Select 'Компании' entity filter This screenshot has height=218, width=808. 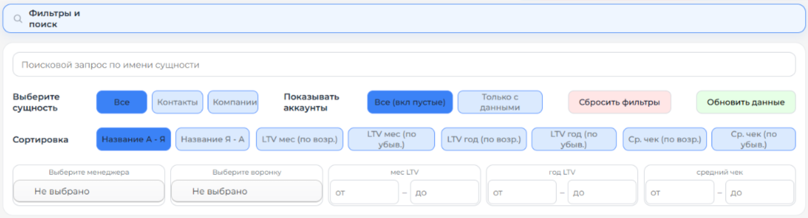[233, 102]
